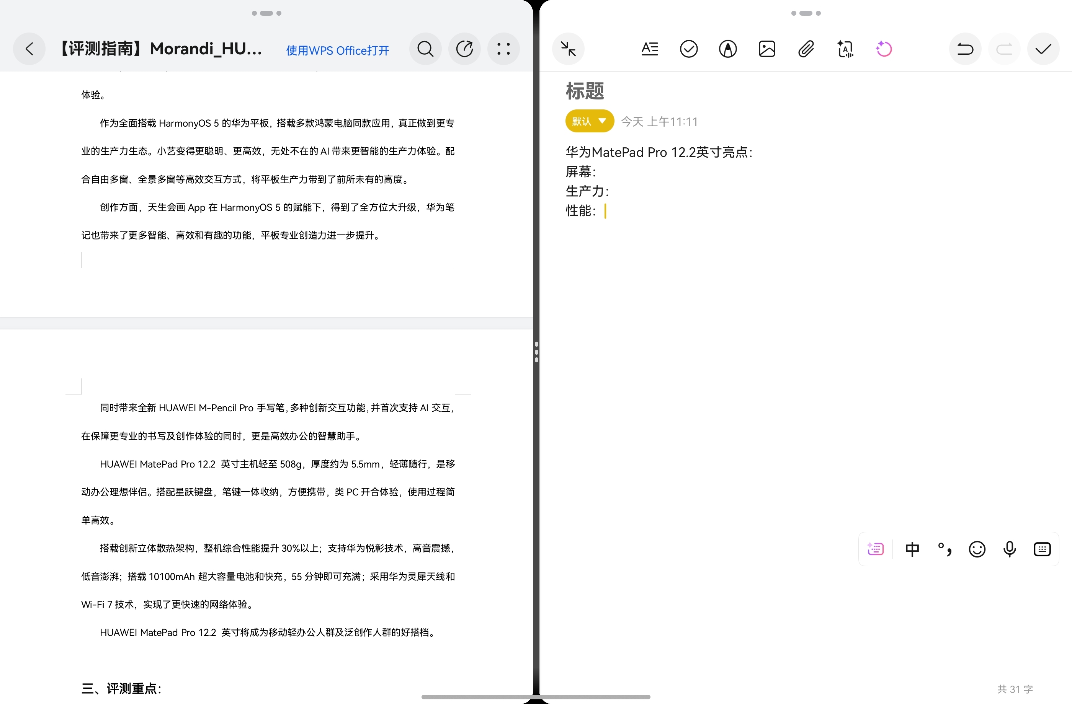The width and height of the screenshot is (1072, 704).
Task: Click the 共 31 字 word count
Action: click(x=1015, y=689)
